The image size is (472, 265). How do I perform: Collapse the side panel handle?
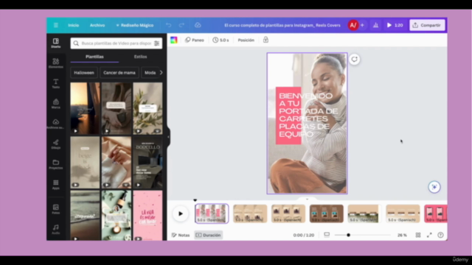click(x=168, y=137)
